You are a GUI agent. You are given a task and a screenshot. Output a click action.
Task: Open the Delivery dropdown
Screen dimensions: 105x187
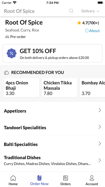coord(90,11)
